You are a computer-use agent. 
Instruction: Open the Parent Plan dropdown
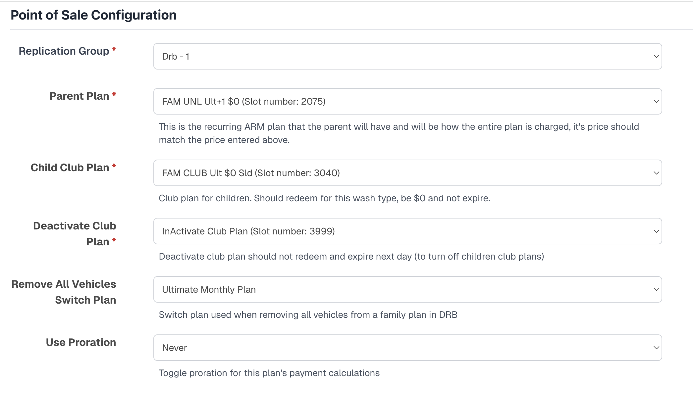(407, 101)
